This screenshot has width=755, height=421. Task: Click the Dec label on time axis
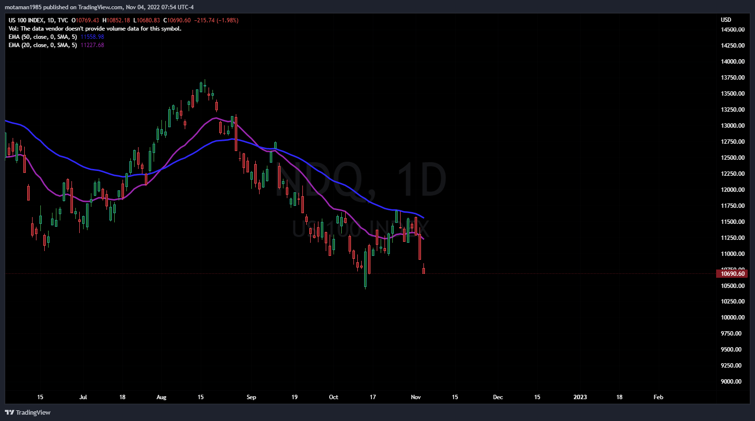[x=498, y=397]
